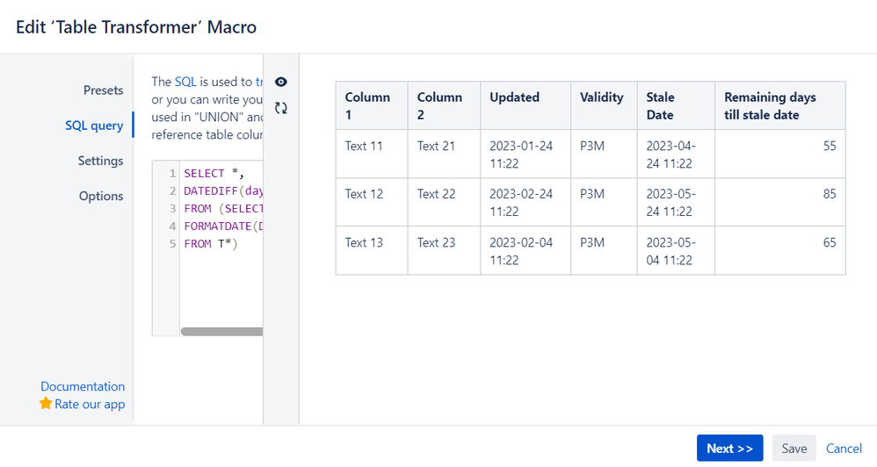Click the Save button
The height and width of the screenshot is (467, 877).
click(794, 449)
